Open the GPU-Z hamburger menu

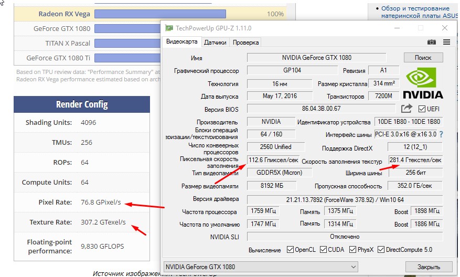pyautogui.click(x=446, y=42)
